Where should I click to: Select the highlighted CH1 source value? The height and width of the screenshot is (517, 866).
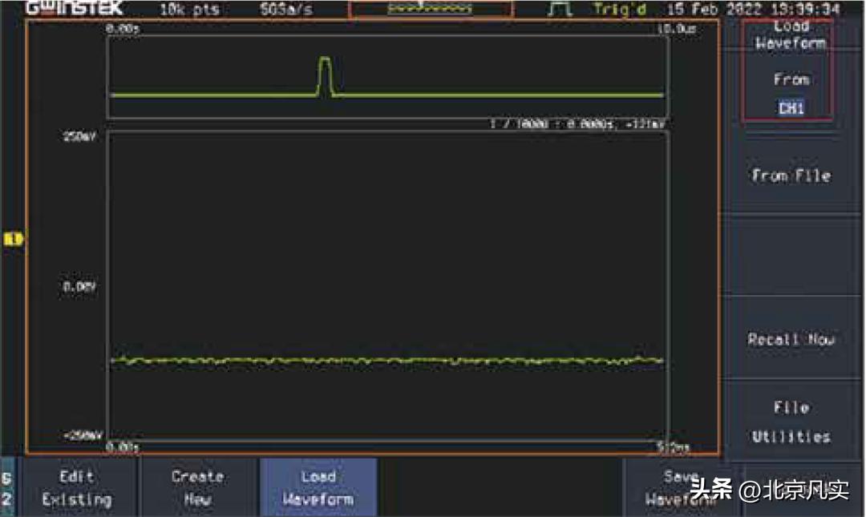[791, 108]
